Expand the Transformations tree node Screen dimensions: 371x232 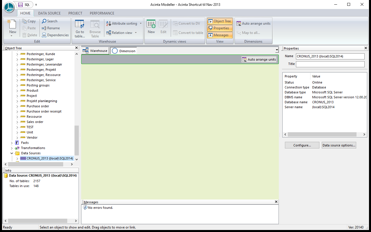point(12,148)
